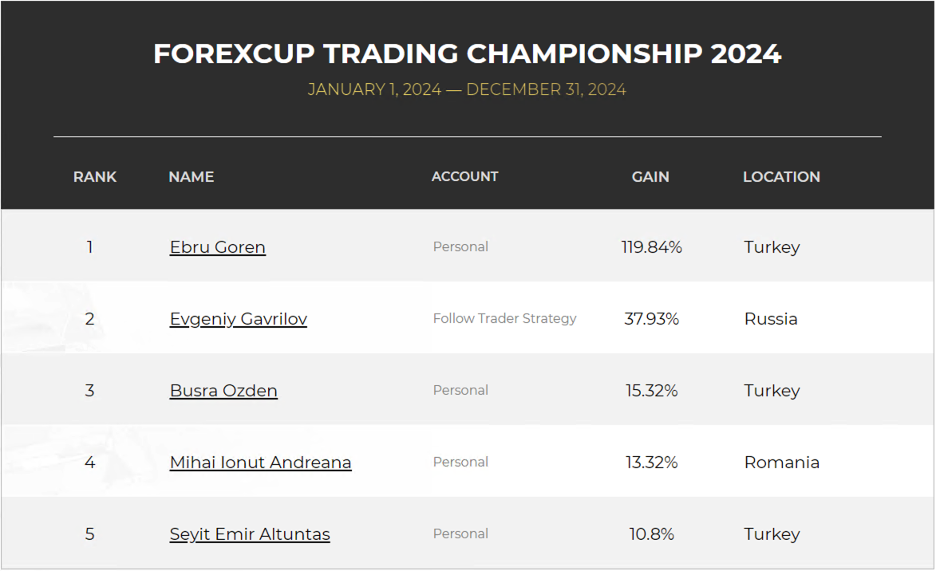Open Seyit Emir Altuntas's profile link
Image resolution: width=936 pixels, height=571 pixels.
click(x=250, y=534)
